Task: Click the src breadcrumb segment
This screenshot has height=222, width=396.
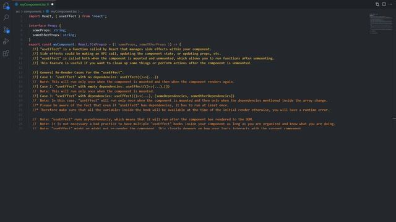Action: pyautogui.click(x=17, y=12)
